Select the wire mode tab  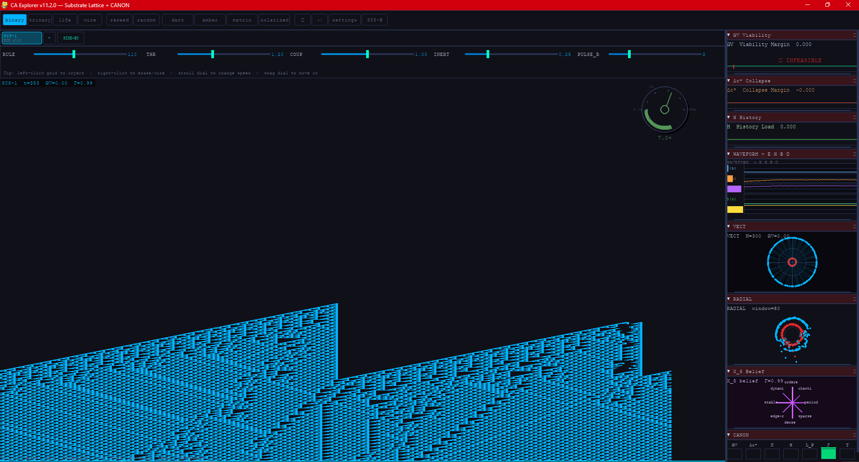pyautogui.click(x=90, y=20)
